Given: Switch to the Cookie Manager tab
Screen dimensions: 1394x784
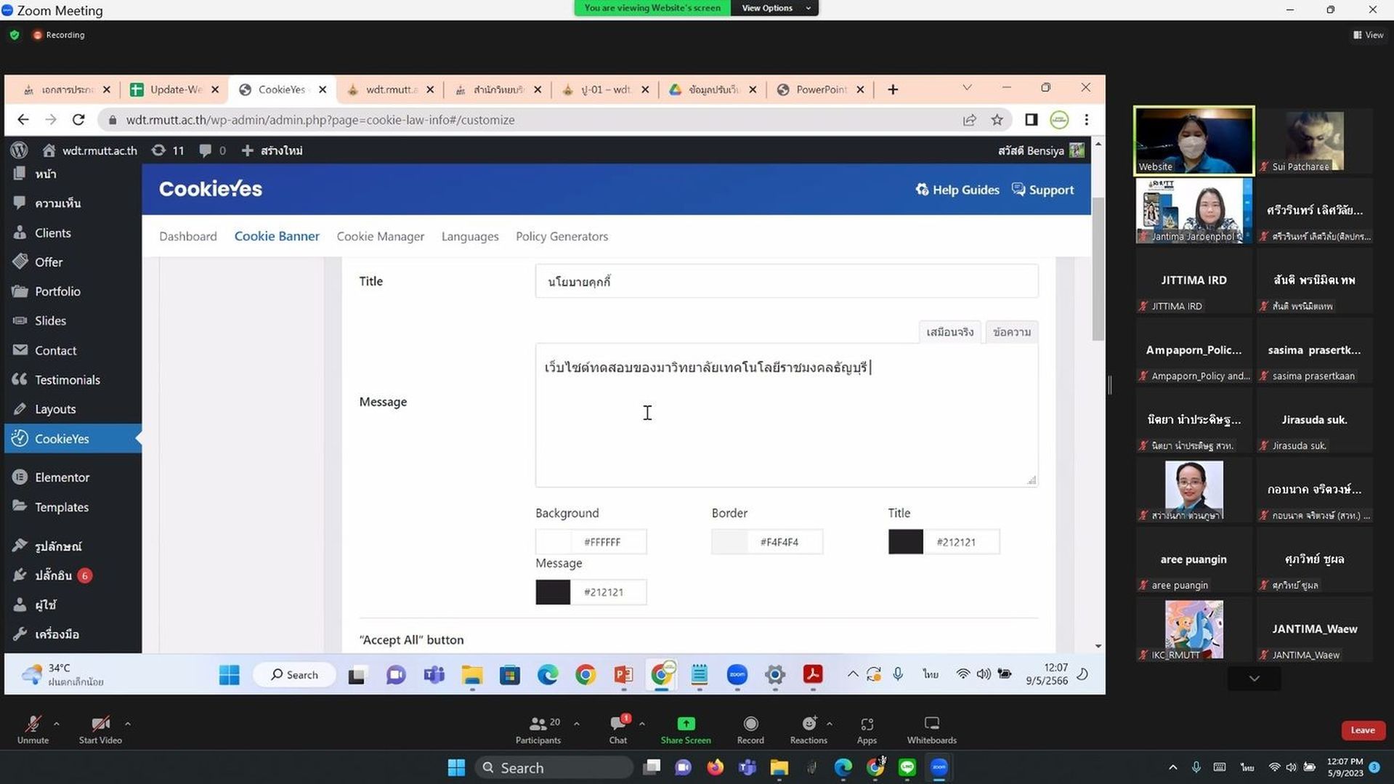Looking at the screenshot, I should (380, 236).
